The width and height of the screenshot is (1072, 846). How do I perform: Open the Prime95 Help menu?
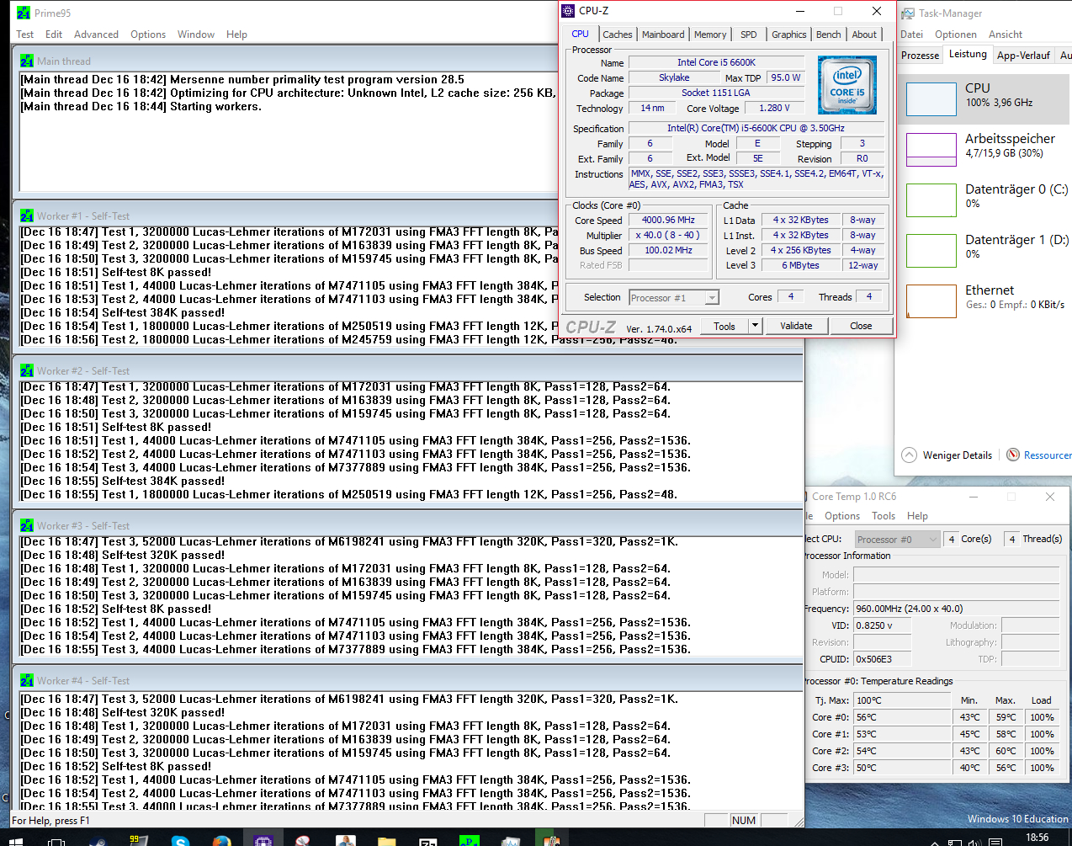point(236,35)
